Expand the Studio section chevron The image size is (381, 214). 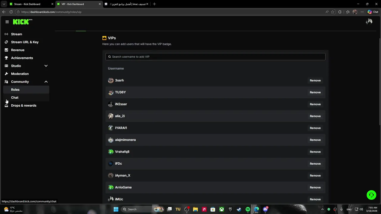(x=46, y=66)
